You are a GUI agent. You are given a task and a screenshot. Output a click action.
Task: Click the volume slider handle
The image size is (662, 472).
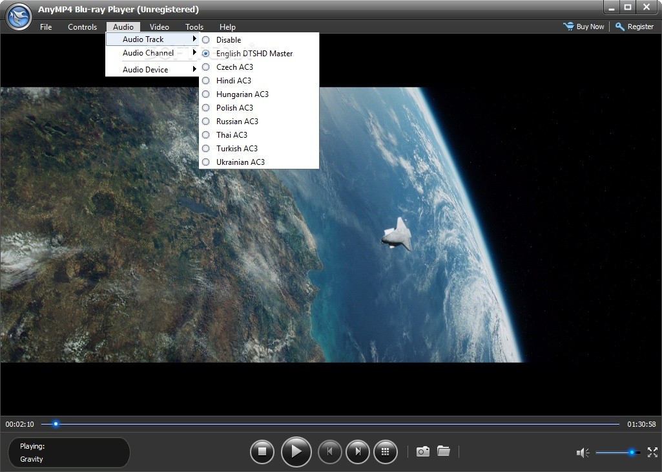pyautogui.click(x=632, y=453)
